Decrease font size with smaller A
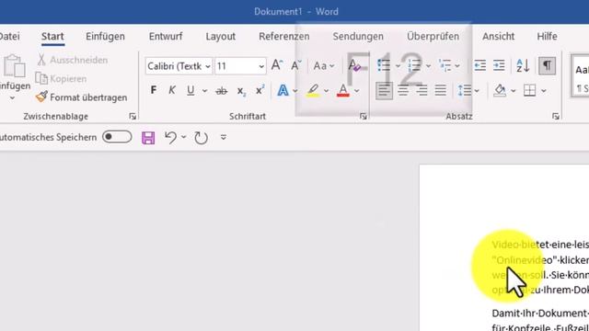Image resolution: width=589 pixels, height=331 pixels. coord(296,65)
